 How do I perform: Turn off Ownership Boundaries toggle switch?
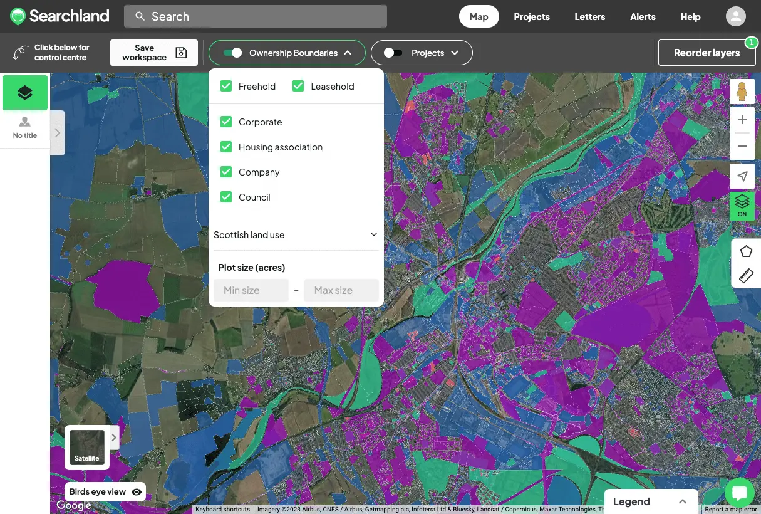(x=232, y=53)
